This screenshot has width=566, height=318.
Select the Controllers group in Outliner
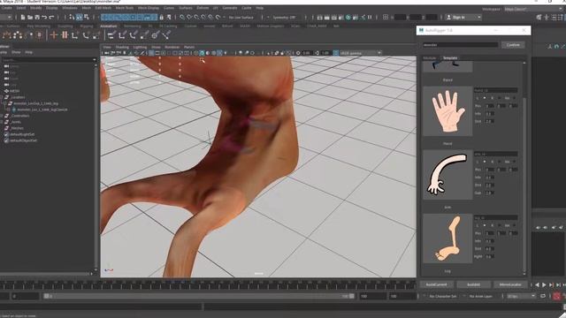[20, 116]
